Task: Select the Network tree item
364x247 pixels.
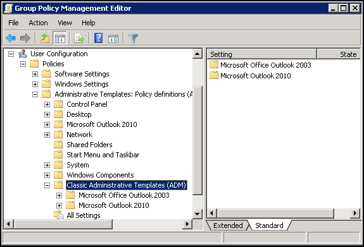Action: coord(79,135)
